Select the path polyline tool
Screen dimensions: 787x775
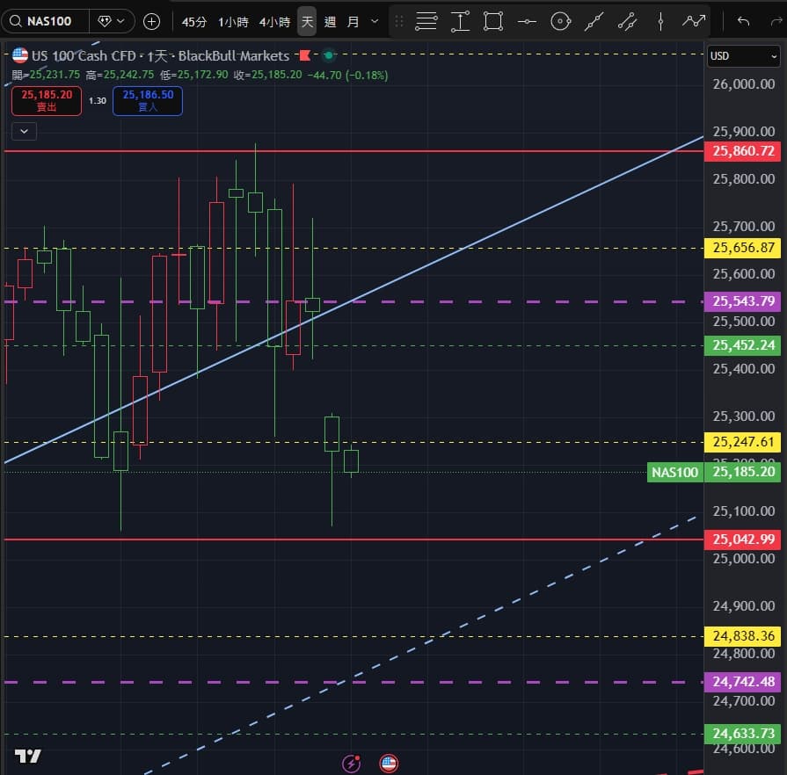tap(694, 21)
